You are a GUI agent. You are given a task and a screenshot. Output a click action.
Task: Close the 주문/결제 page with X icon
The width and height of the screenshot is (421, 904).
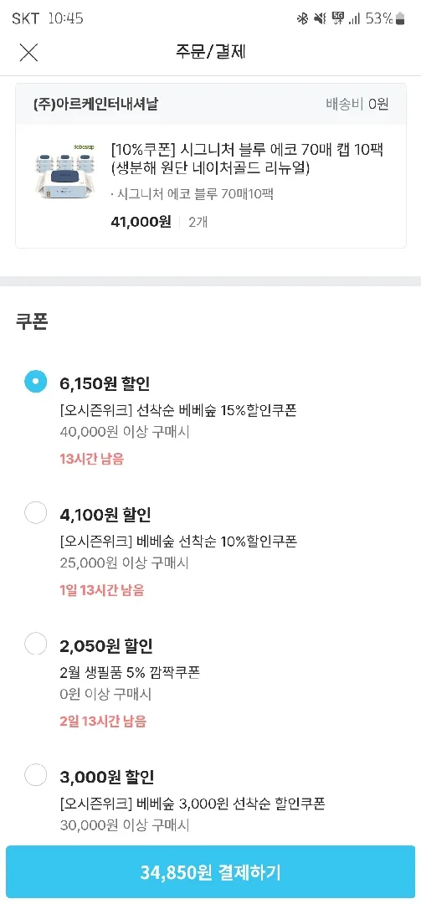click(28, 53)
